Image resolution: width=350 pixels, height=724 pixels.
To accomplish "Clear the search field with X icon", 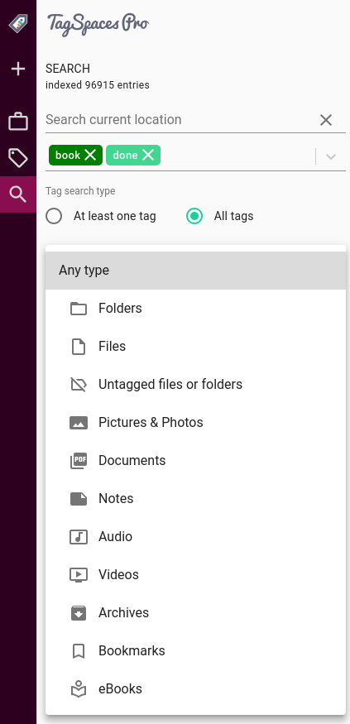I will tap(326, 120).
